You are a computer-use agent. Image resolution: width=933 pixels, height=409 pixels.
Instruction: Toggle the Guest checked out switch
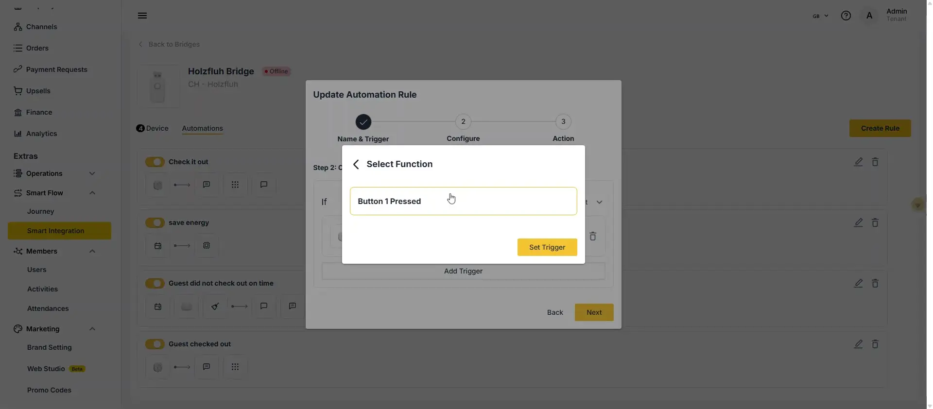click(x=155, y=344)
